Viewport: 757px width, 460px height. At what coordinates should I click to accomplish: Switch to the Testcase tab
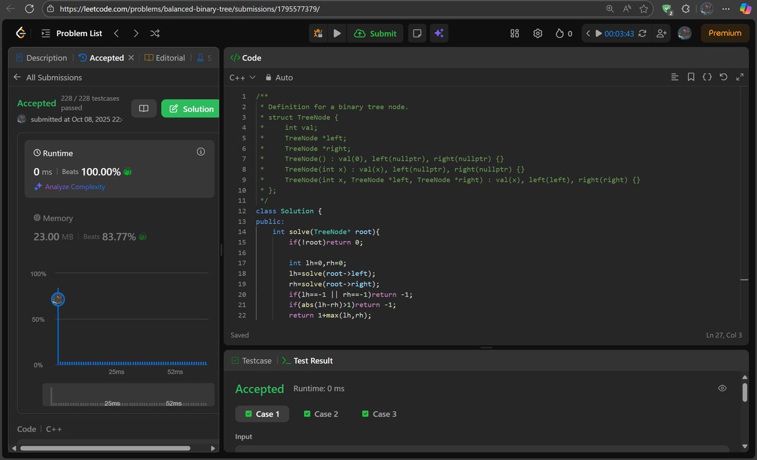coord(251,361)
